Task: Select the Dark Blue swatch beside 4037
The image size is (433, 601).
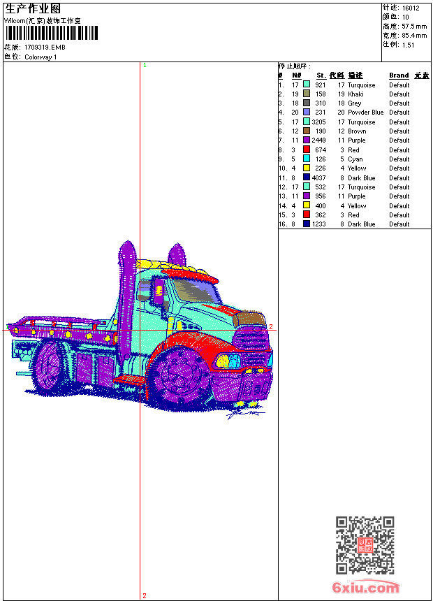Action: pyautogui.click(x=307, y=178)
